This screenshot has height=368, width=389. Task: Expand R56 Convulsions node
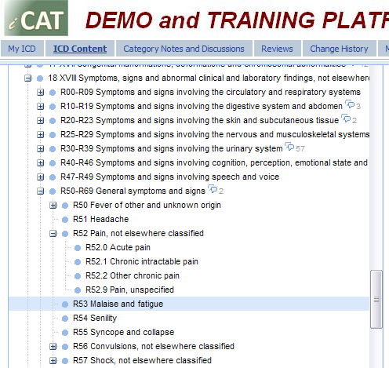coord(53,347)
